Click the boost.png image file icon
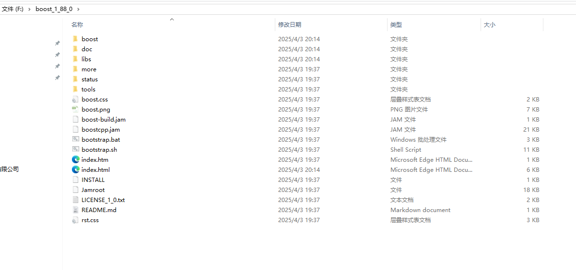 click(x=75, y=110)
